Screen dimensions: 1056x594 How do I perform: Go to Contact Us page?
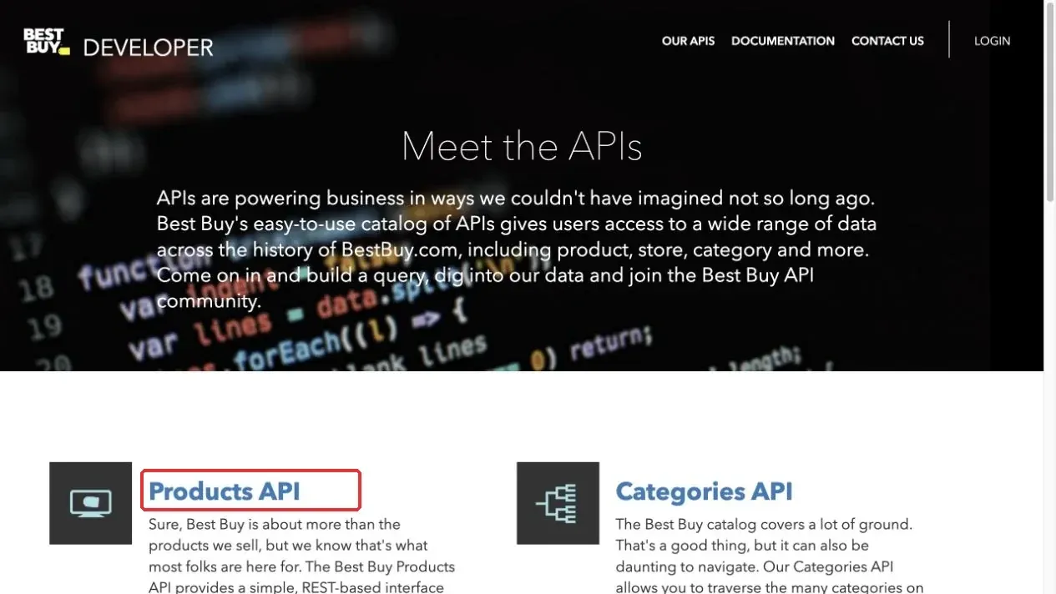(x=887, y=41)
